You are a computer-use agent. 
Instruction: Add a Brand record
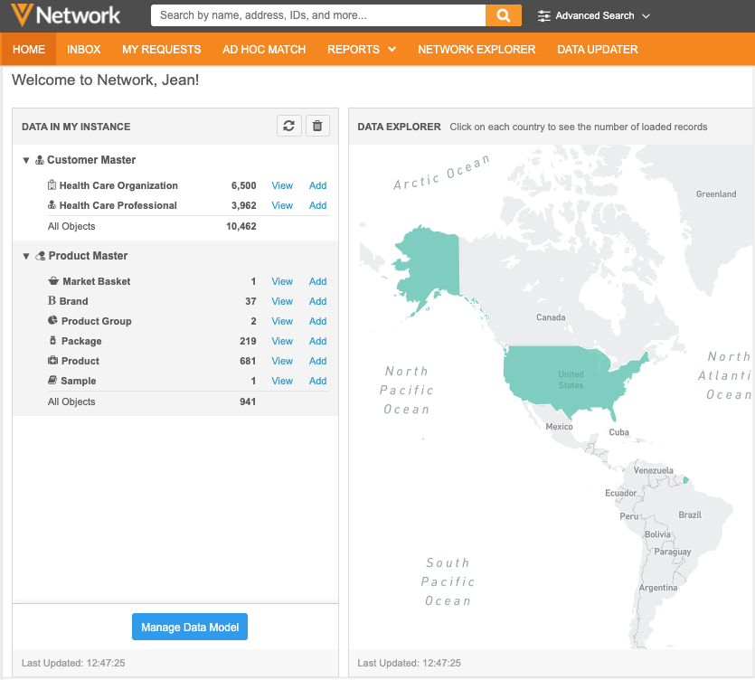point(317,301)
